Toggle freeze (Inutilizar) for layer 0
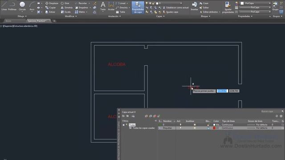 coord(195,124)
